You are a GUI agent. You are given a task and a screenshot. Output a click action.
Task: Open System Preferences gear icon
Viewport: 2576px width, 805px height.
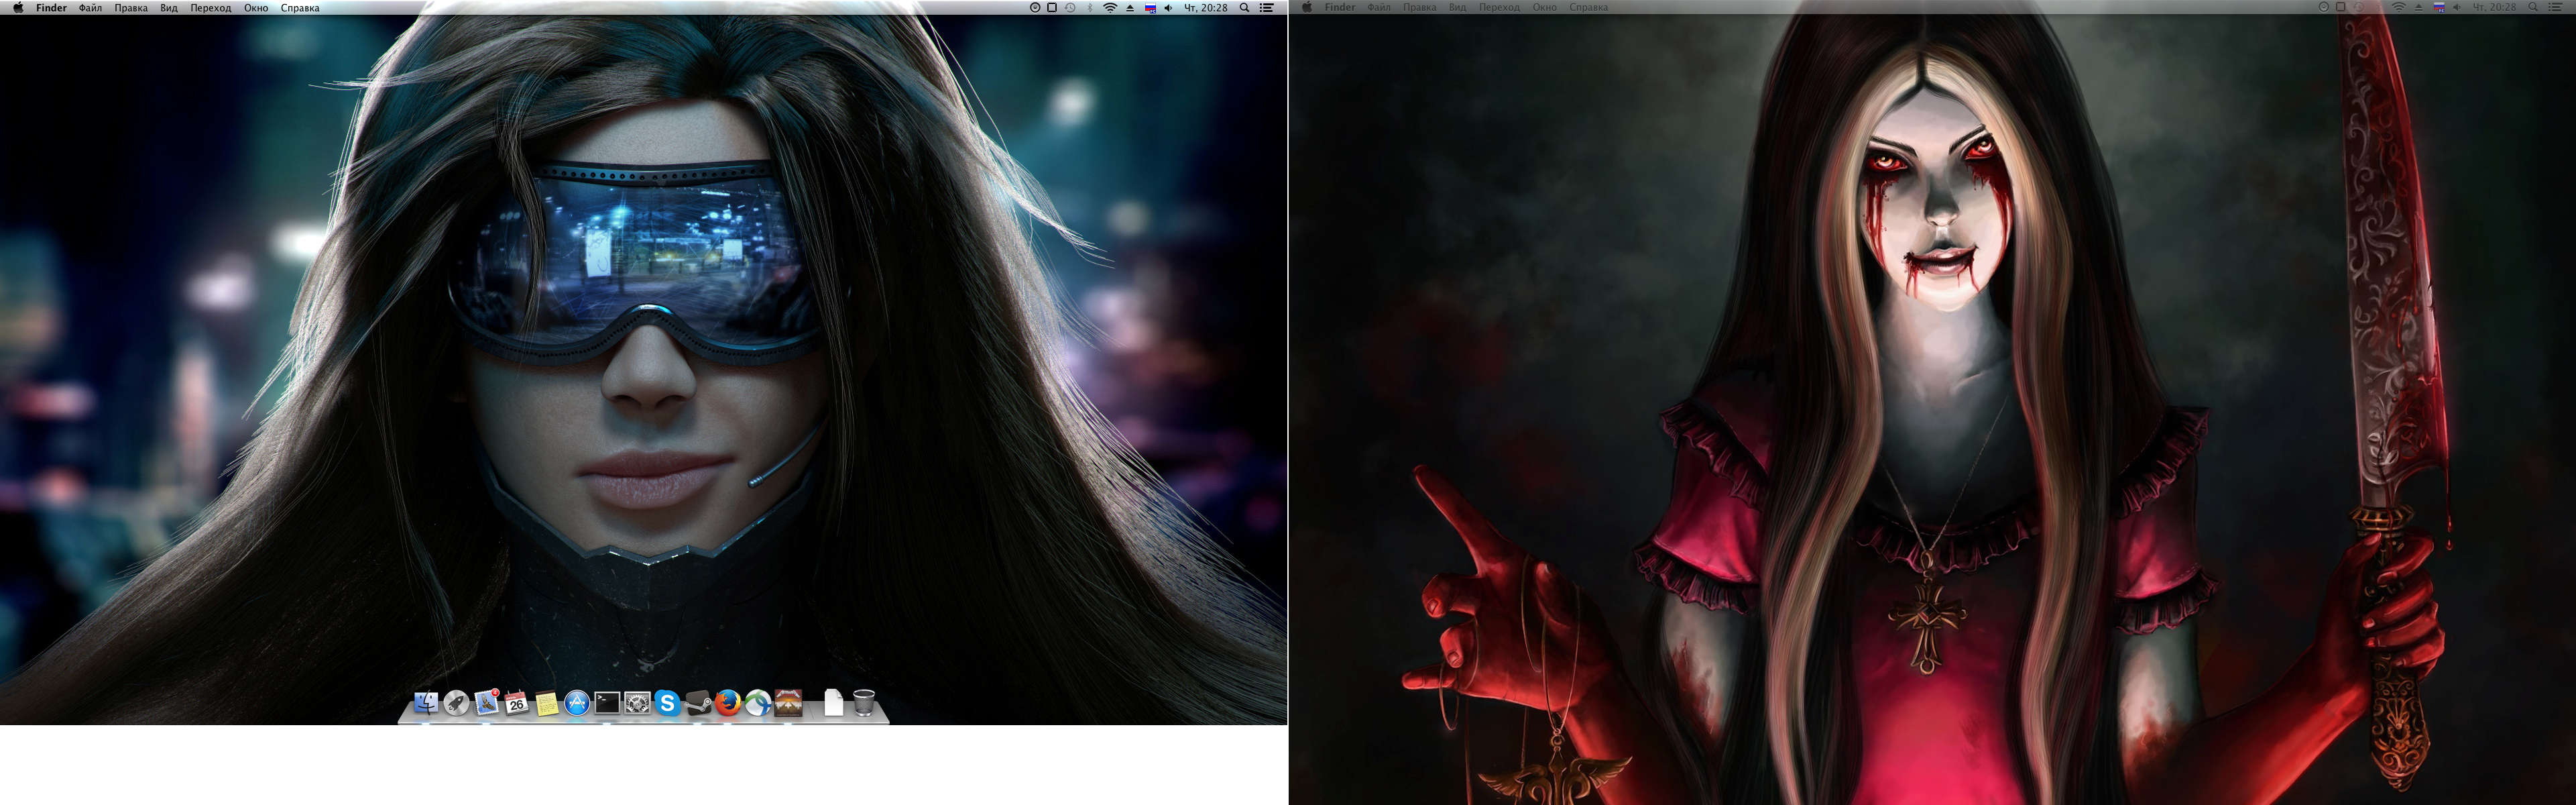pos(637,704)
